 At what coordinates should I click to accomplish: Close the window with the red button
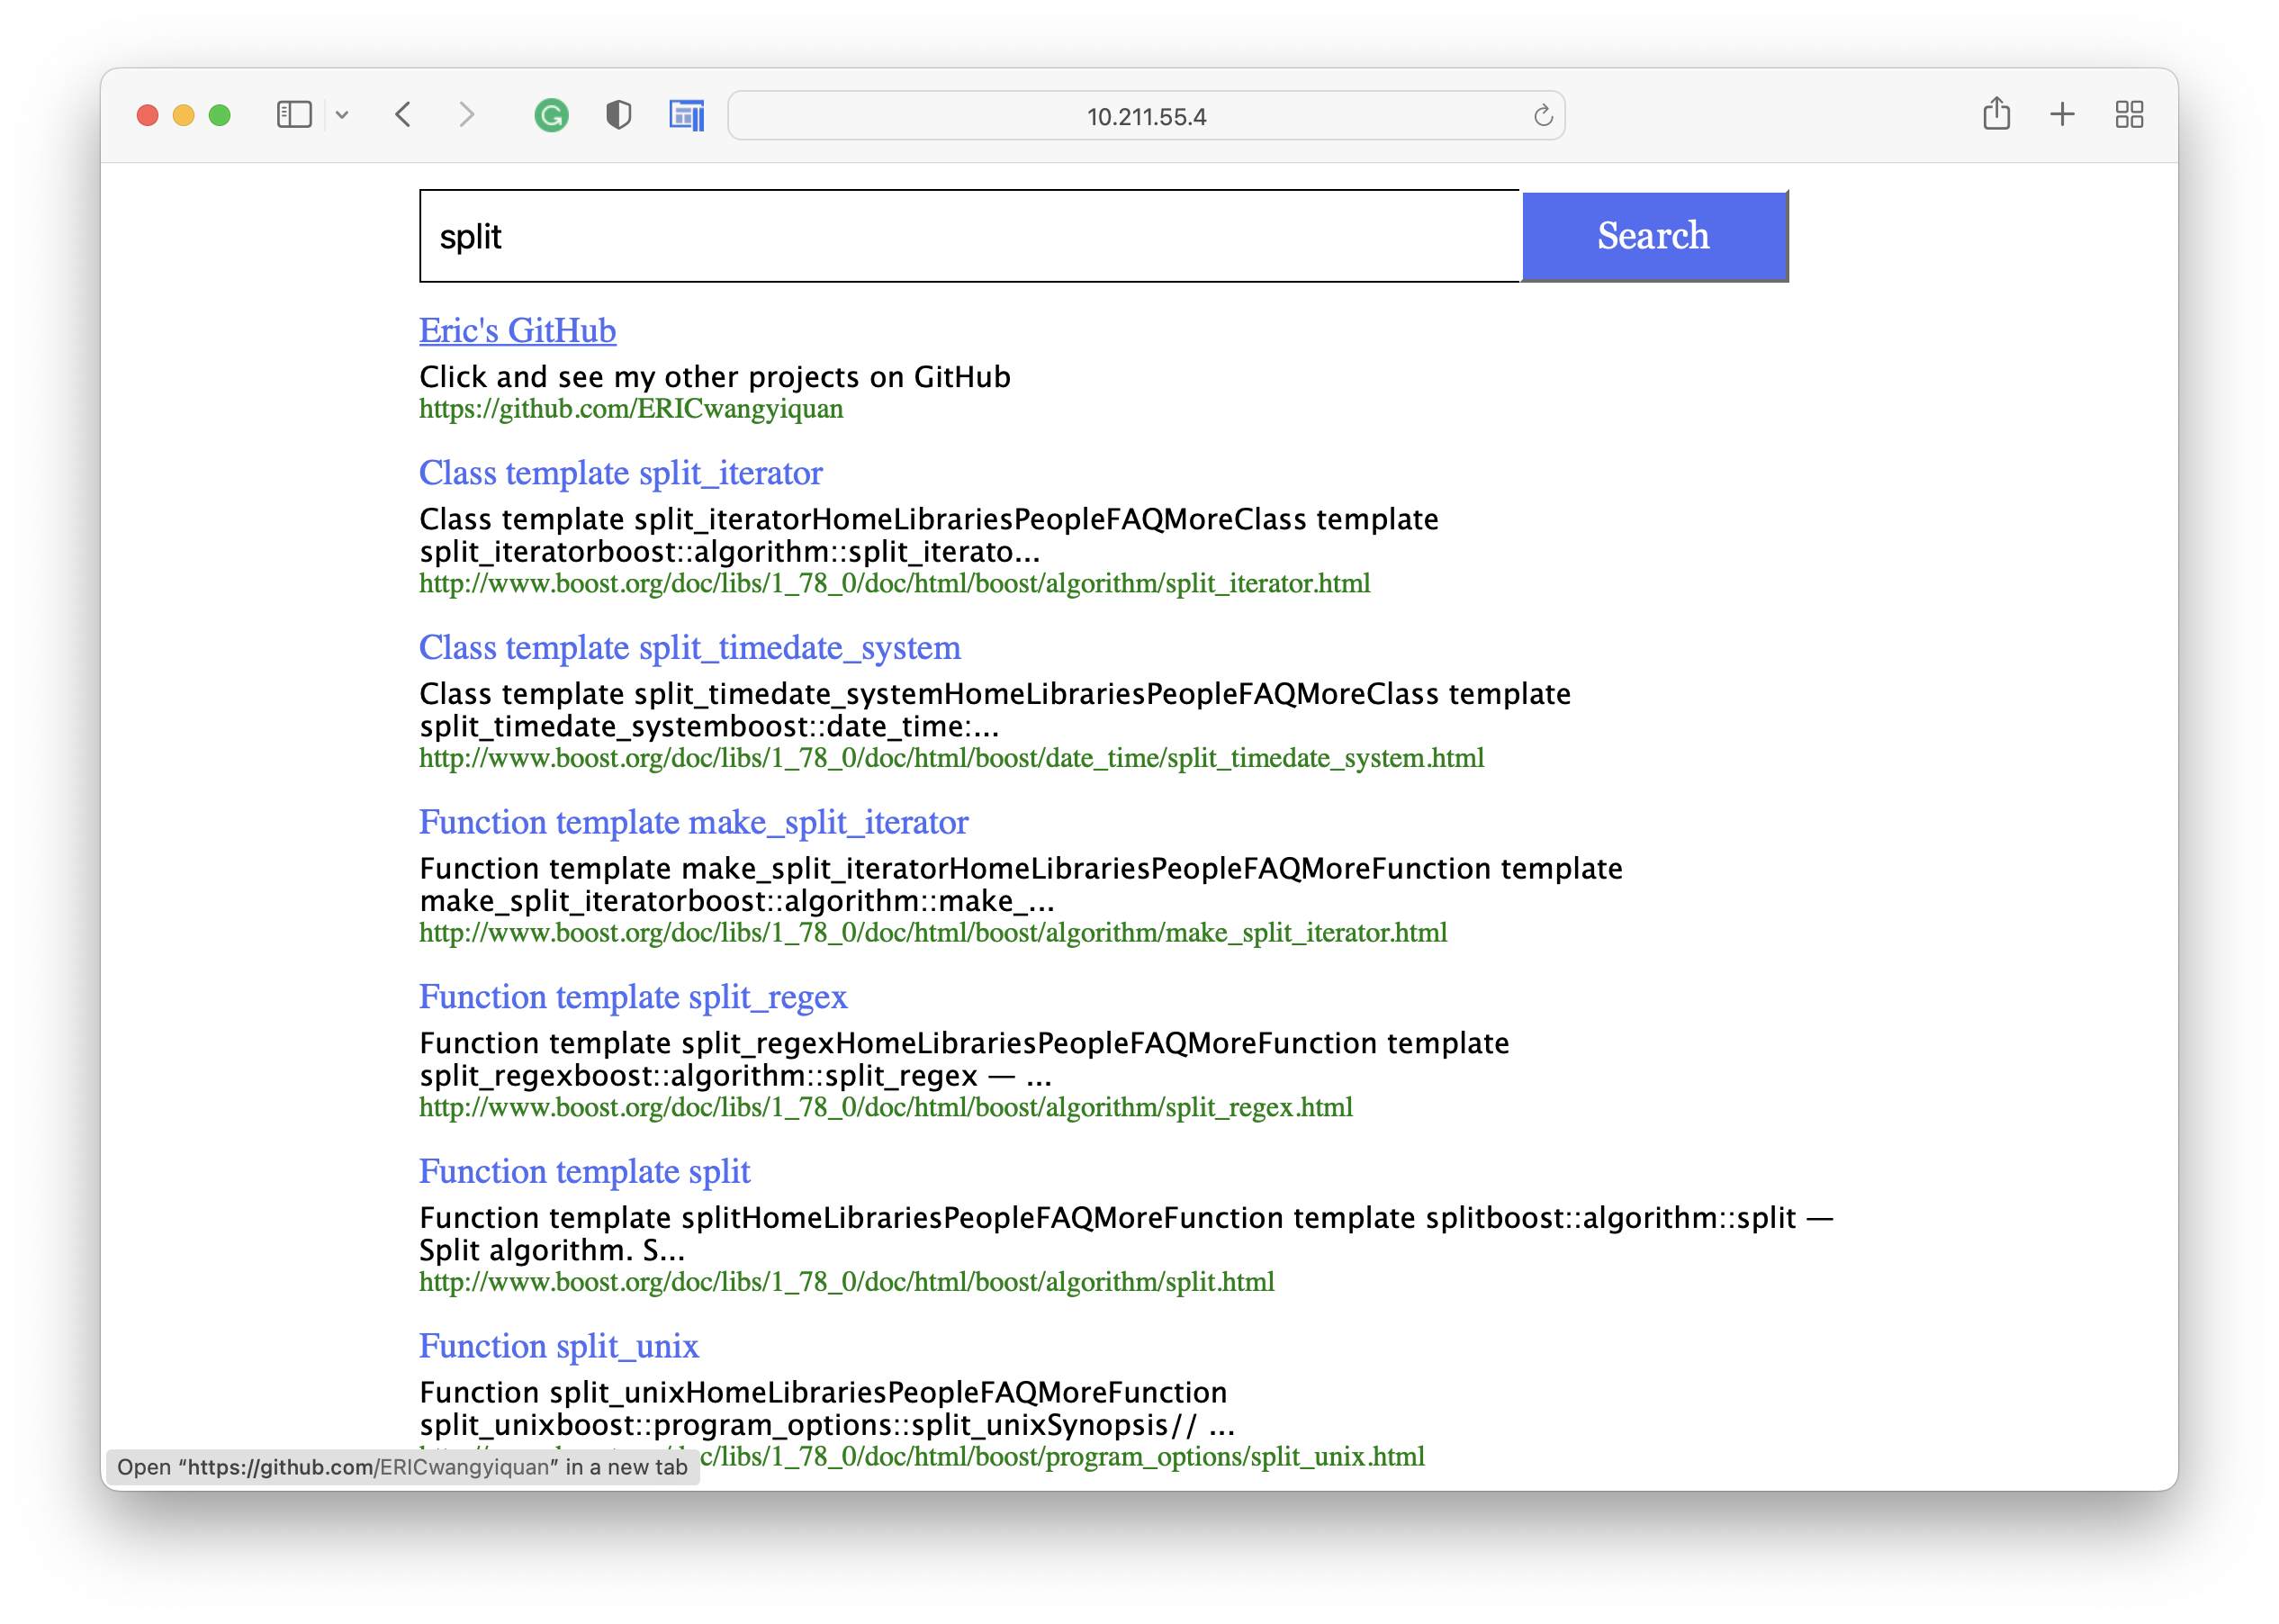[148, 115]
